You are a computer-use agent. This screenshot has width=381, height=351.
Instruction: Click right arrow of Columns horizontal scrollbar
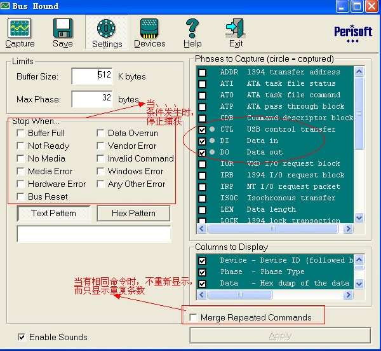point(348,294)
